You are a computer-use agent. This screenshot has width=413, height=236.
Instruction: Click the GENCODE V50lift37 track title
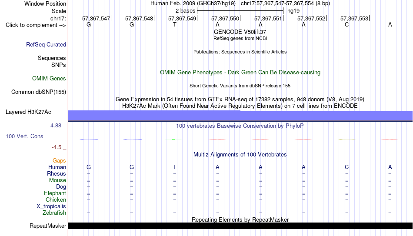click(x=240, y=32)
